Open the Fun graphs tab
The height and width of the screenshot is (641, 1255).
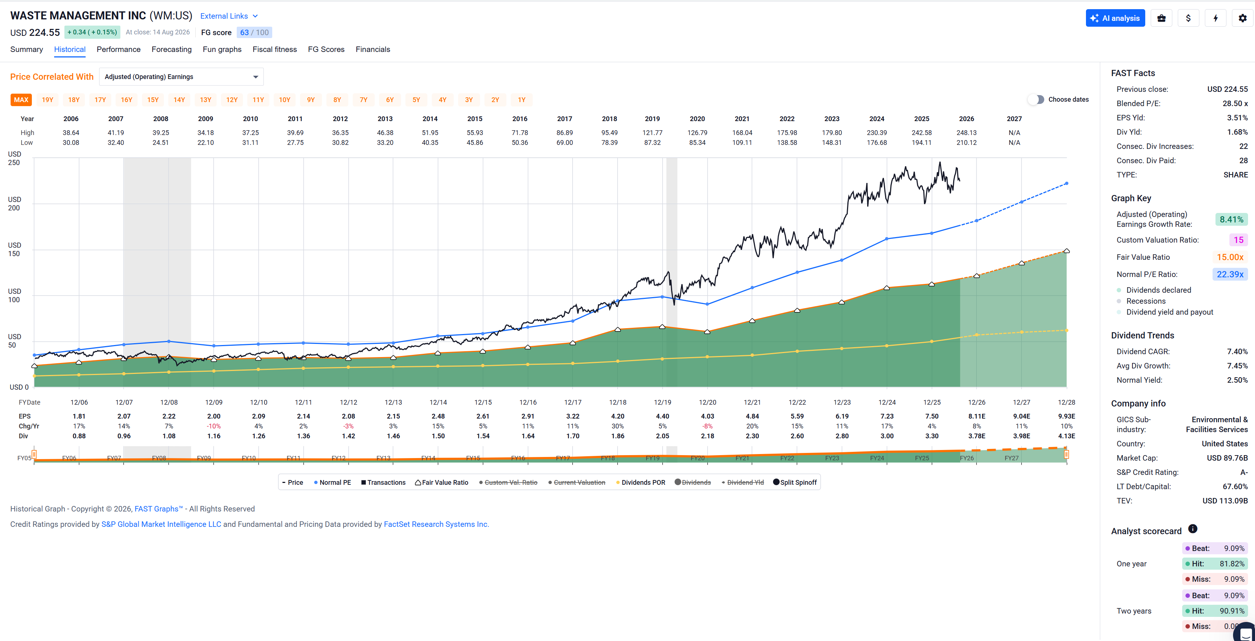pos(222,49)
